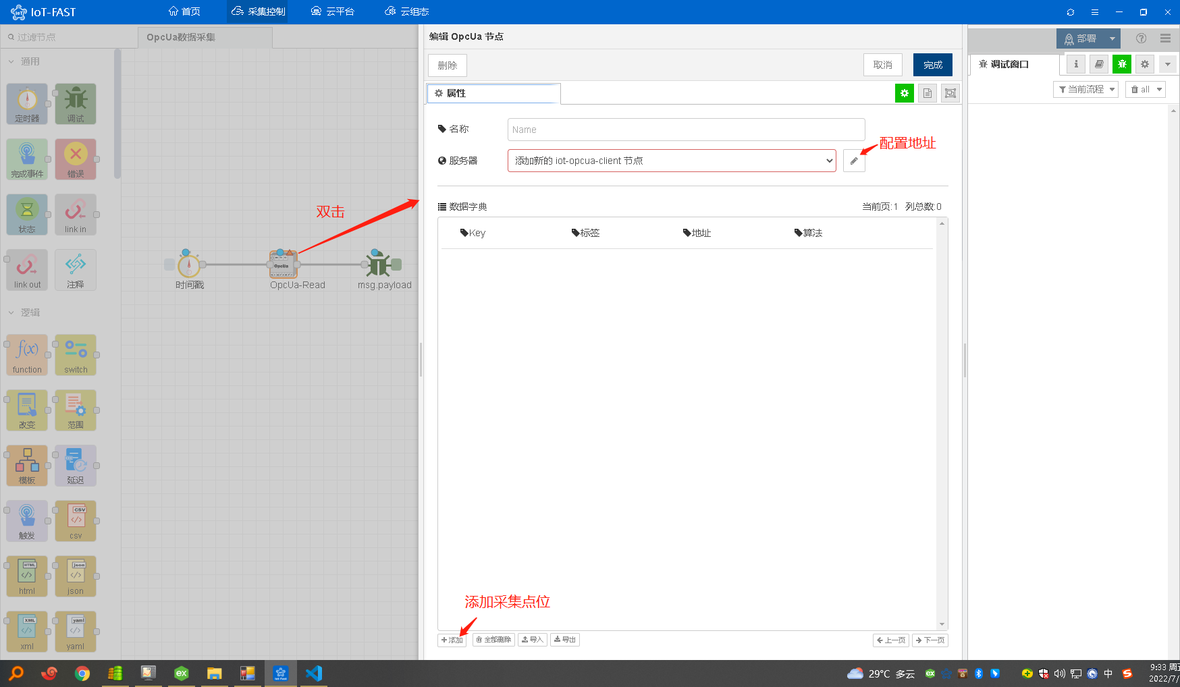Select the function node in palette
This screenshot has width=1180, height=687.
pos(27,355)
